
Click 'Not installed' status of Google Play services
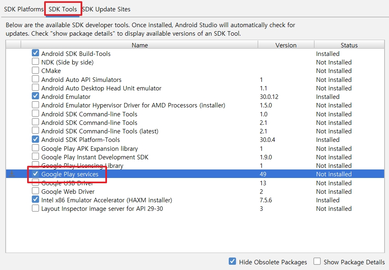(333, 174)
